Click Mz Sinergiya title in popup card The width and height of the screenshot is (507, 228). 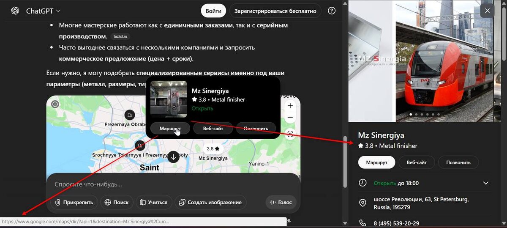[x=210, y=91]
